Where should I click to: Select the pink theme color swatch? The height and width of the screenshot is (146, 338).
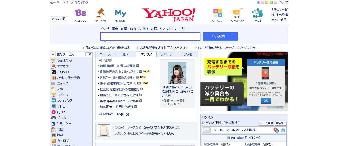coord(263,2)
